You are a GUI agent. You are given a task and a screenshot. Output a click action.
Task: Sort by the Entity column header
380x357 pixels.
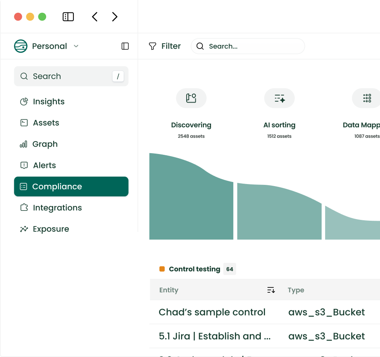coord(169,290)
